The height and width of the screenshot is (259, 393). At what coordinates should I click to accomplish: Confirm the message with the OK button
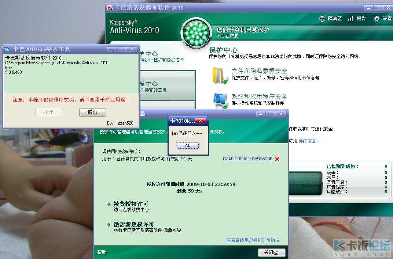(x=188, y=146)
